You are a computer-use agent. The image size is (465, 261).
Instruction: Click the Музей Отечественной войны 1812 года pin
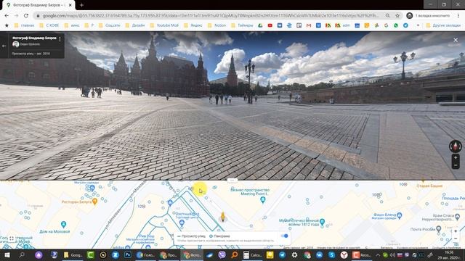[323, 221]
